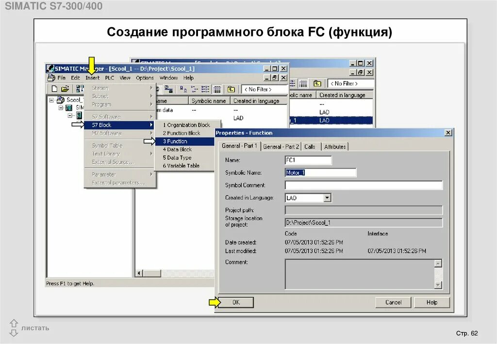Click the Details view toolbar icon
The height and width of the screenshot is (344, 497).
pyautogui.click(x=217, y=89)
